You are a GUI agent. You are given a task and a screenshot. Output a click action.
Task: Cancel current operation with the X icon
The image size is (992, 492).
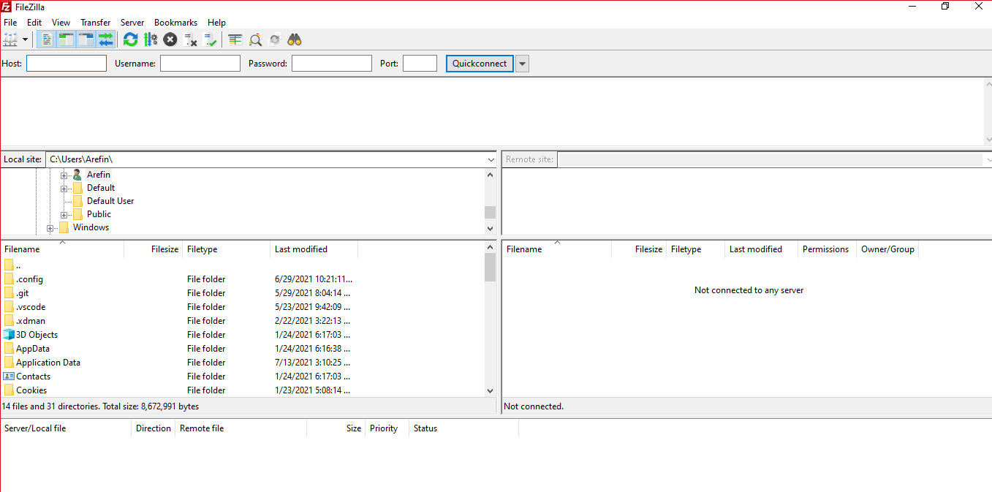[170, 39]
